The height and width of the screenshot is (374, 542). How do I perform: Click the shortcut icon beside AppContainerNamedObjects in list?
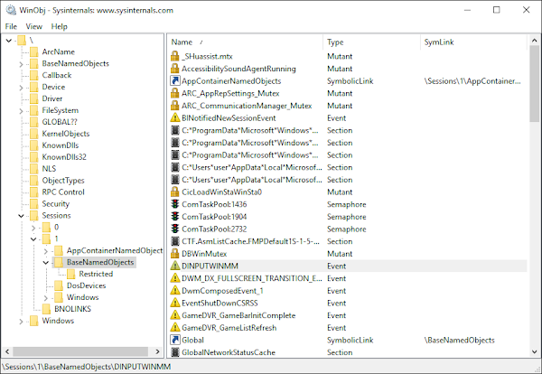tap(175, 81)
